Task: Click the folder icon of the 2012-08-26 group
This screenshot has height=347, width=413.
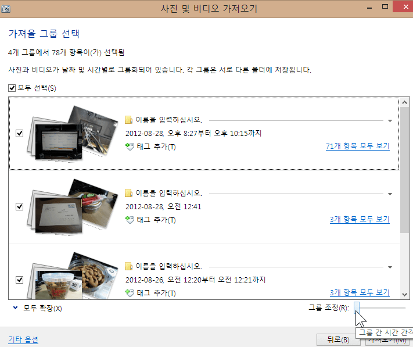Action: click(x=128, y=266)
